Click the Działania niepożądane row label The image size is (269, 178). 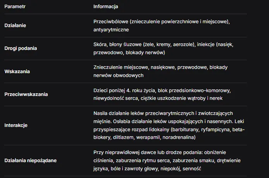point(31,161)
